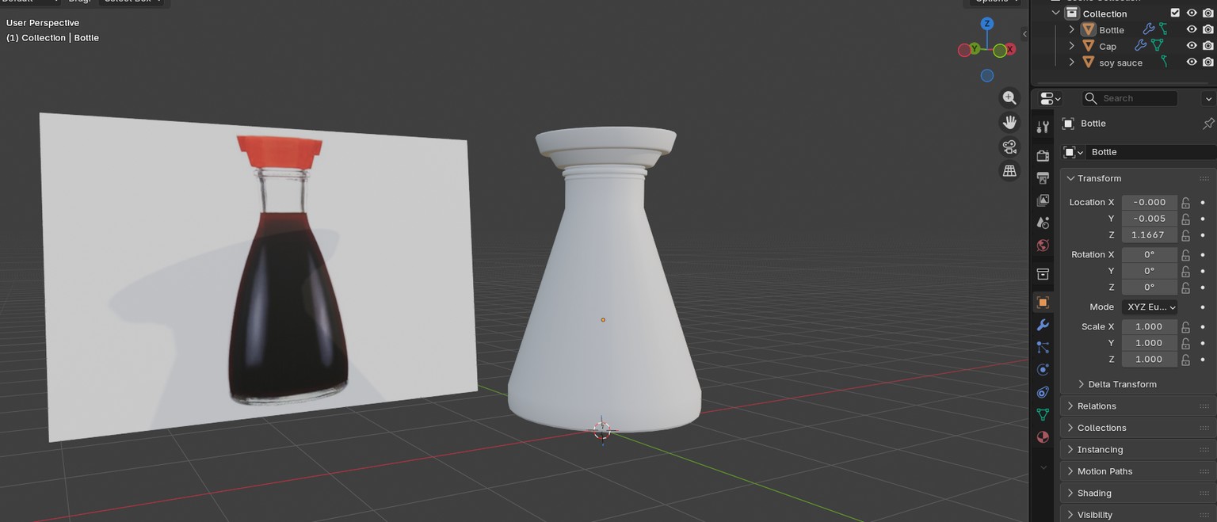Click the Cap mesh data icon in outliner

1157,46
